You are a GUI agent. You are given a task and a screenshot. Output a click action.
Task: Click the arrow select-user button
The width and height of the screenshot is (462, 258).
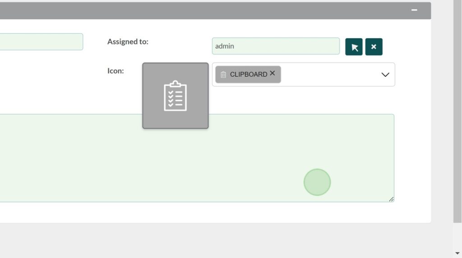(354, 47)
